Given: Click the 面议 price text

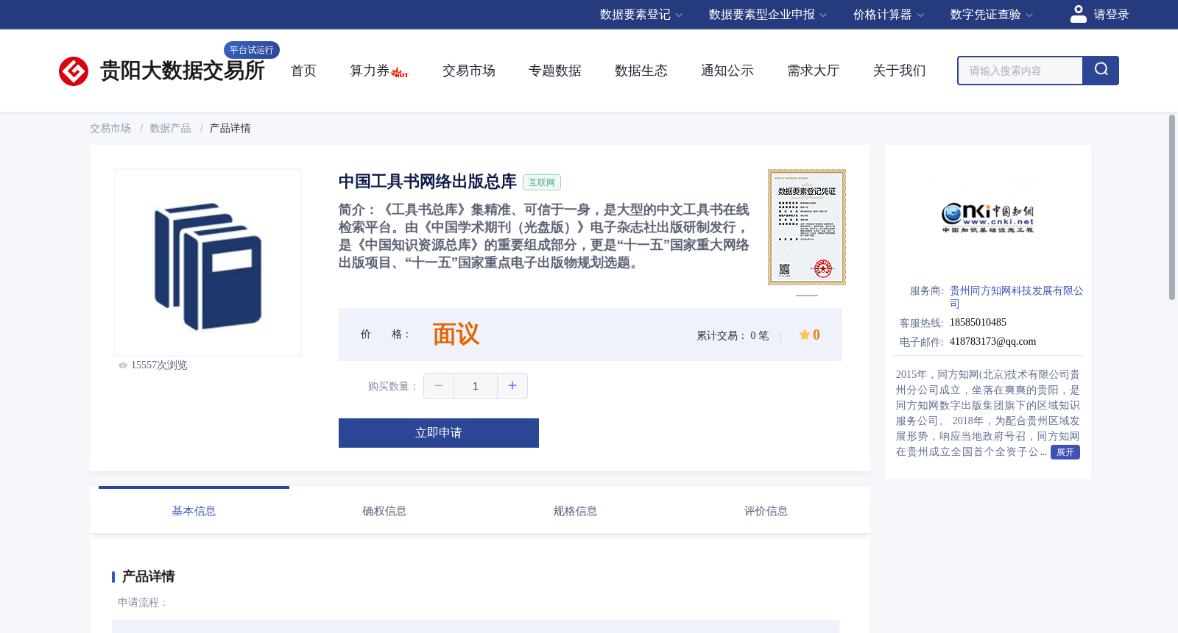Looking at the screenshot, I should 456,335.
